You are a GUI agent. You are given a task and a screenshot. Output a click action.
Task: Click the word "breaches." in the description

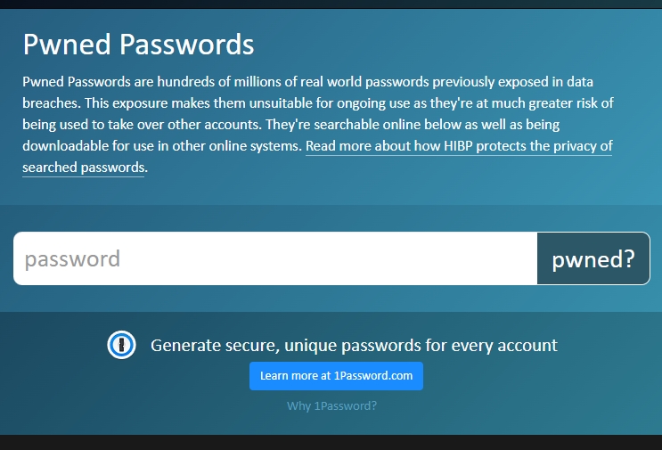pyautogui.click(x=52, y=103)
